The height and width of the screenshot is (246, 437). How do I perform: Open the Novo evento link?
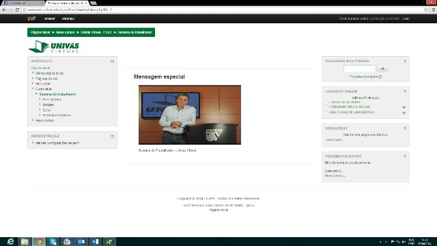pos(335,176)
